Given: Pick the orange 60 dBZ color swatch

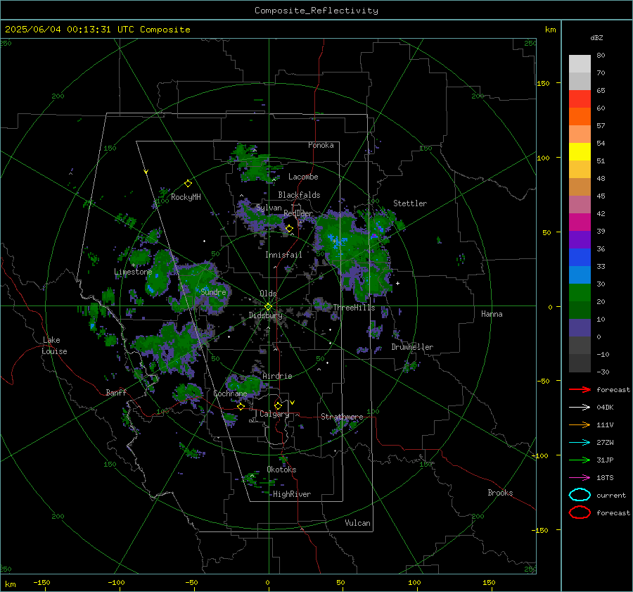Looking at the screenshot, I should [580, 117].
